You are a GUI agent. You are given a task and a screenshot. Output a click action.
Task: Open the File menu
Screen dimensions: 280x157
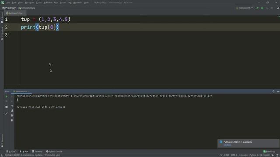pos(8,3)
